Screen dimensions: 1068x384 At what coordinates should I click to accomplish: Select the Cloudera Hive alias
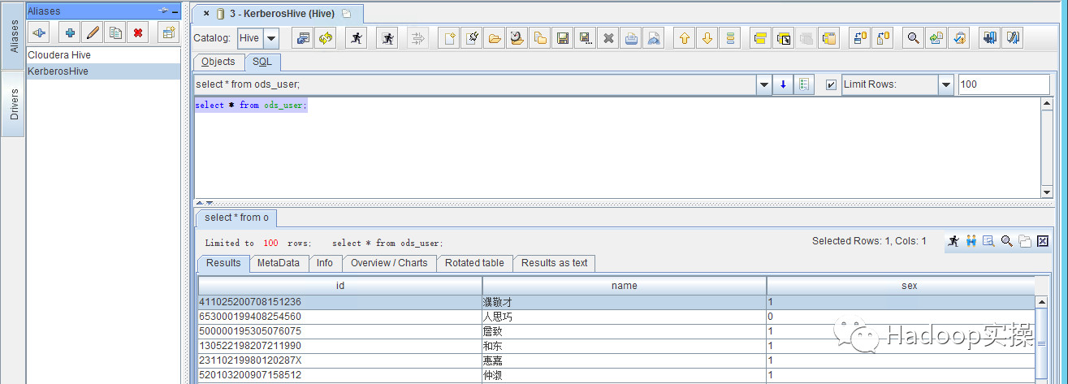coord(103,55)
